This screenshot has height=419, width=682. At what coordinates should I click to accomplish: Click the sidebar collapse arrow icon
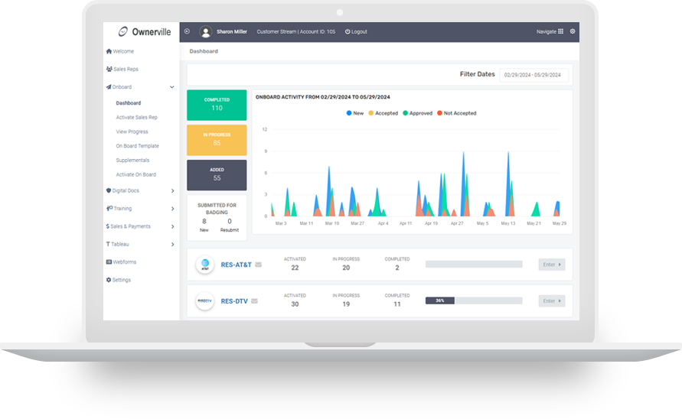[187, 31]
